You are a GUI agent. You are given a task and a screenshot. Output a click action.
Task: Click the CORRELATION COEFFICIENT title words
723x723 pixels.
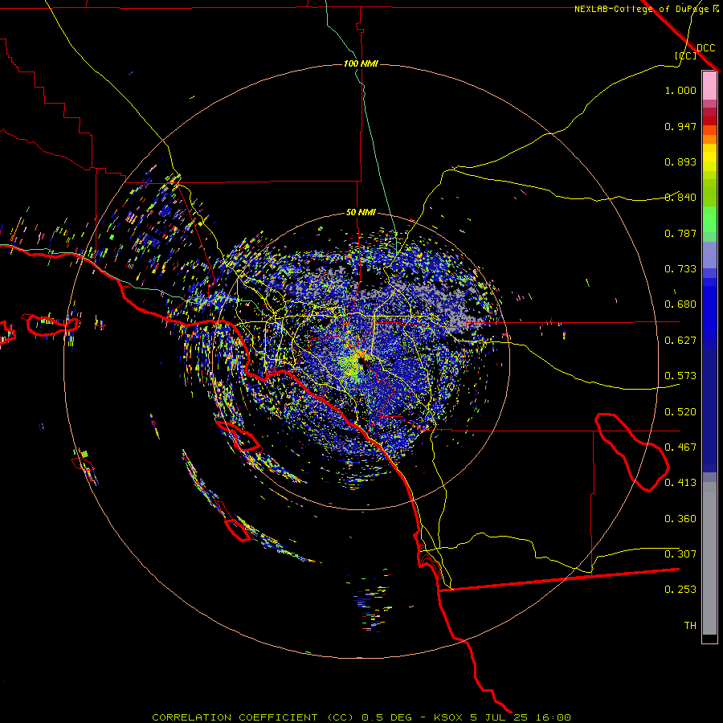pyautogui.click(x=235, y=717)
